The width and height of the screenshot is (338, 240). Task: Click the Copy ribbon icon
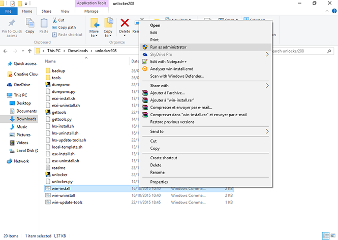pos(30,23)
